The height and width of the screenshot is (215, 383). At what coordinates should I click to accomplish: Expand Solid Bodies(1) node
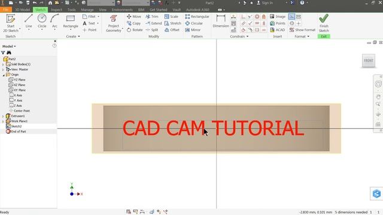3,64
